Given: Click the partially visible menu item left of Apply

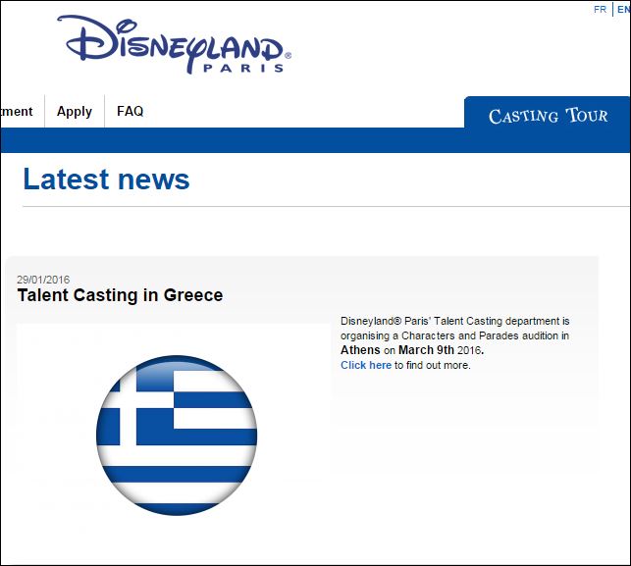Looking at the screenshot, I should 17,112.
